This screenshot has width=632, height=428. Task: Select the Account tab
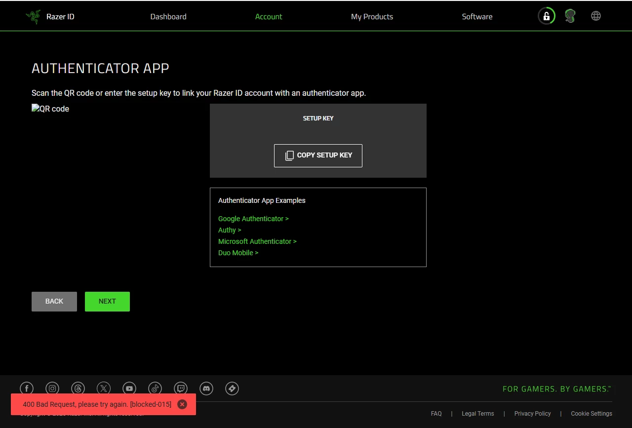point(269,17)
